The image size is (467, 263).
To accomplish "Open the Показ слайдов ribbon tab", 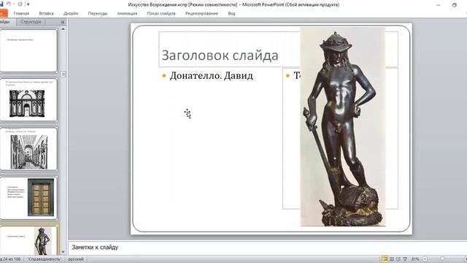I will coord(161,13).
